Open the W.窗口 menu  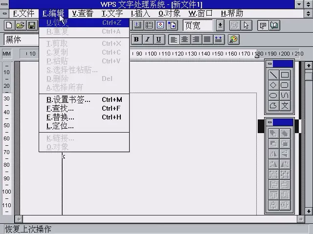point(201,14)
